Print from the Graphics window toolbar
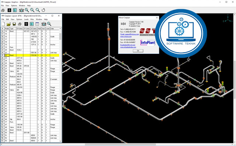This screenshot has width=236, height=146. pyautogui.click(x=3, y=10)
